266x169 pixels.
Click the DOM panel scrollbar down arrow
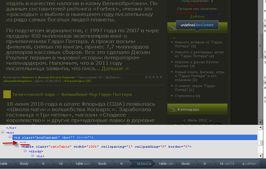(261, 156)
